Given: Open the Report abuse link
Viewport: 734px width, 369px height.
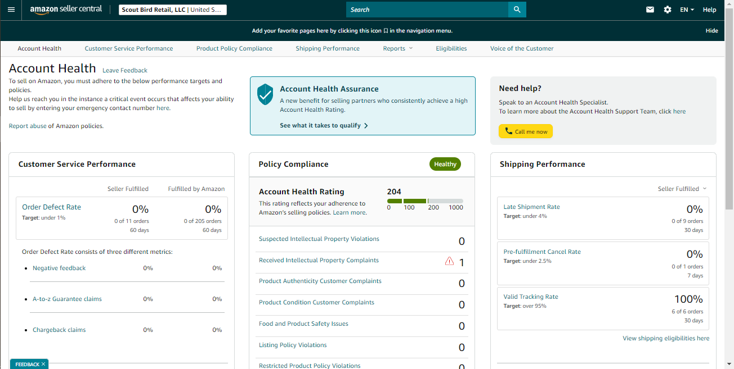Looking at the screenshot, I should [x=28, y=126].
